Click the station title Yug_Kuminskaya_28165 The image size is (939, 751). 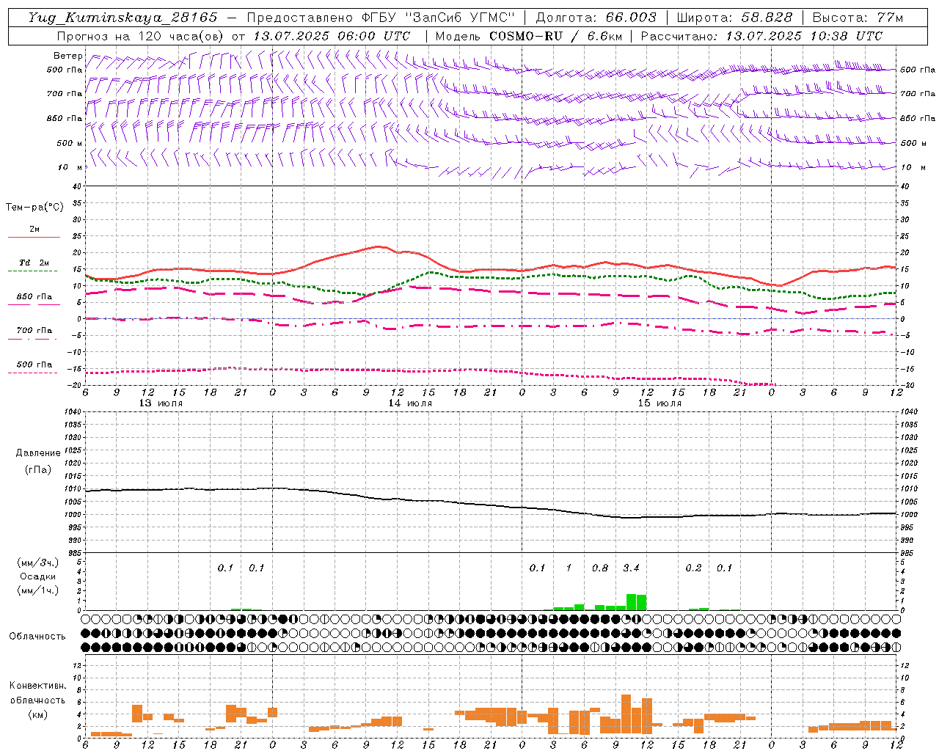pyautogui.click(x=123, y=18)
